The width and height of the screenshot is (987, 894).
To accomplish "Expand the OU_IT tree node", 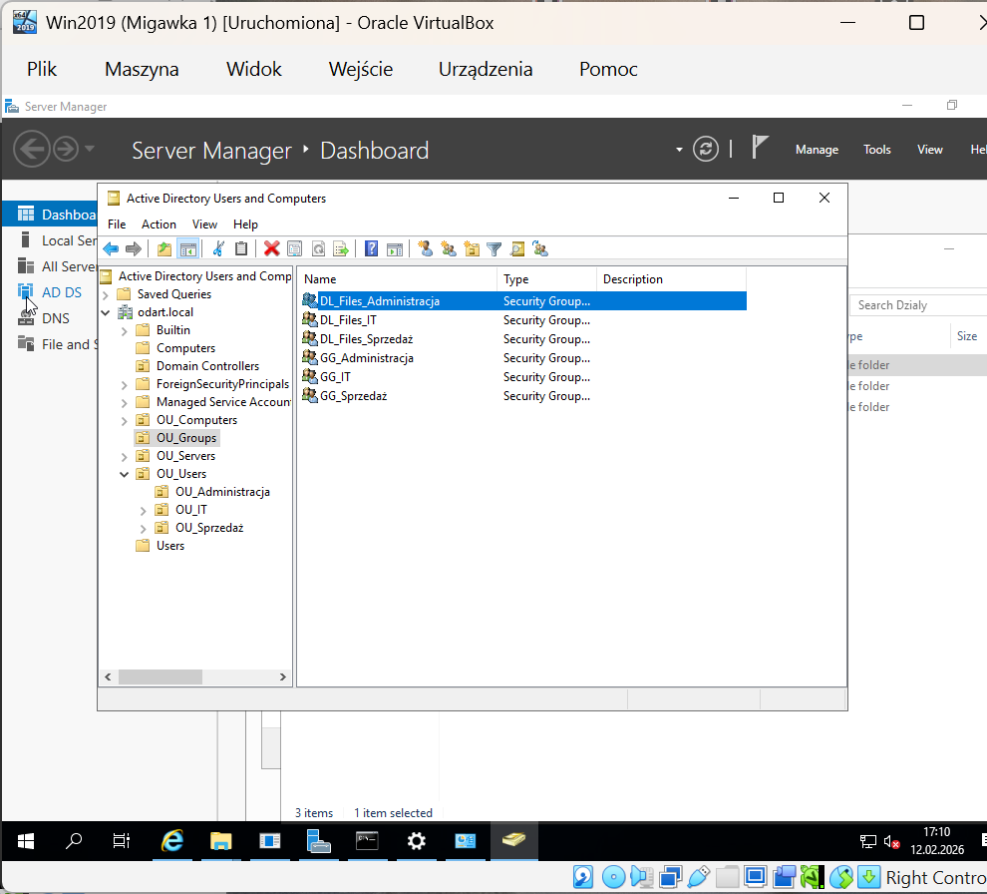I will click(x=143, y=510).
